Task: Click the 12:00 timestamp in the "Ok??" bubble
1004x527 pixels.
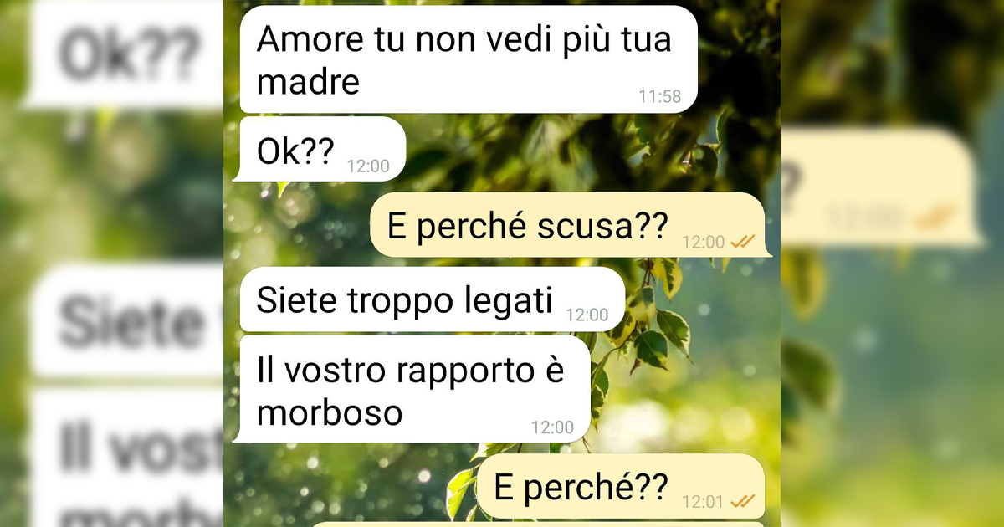Action: [368, 166]
